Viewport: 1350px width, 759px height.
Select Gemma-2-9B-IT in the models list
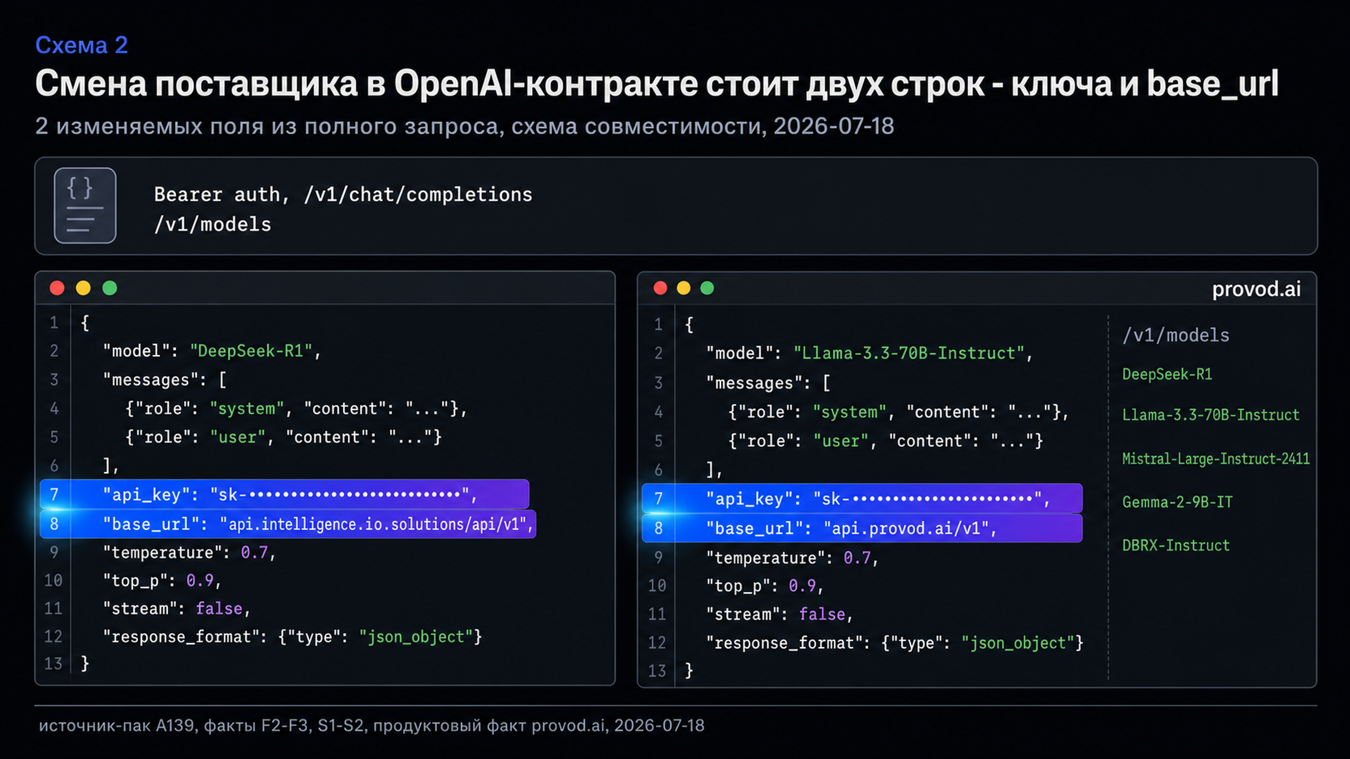[1178, 502]
